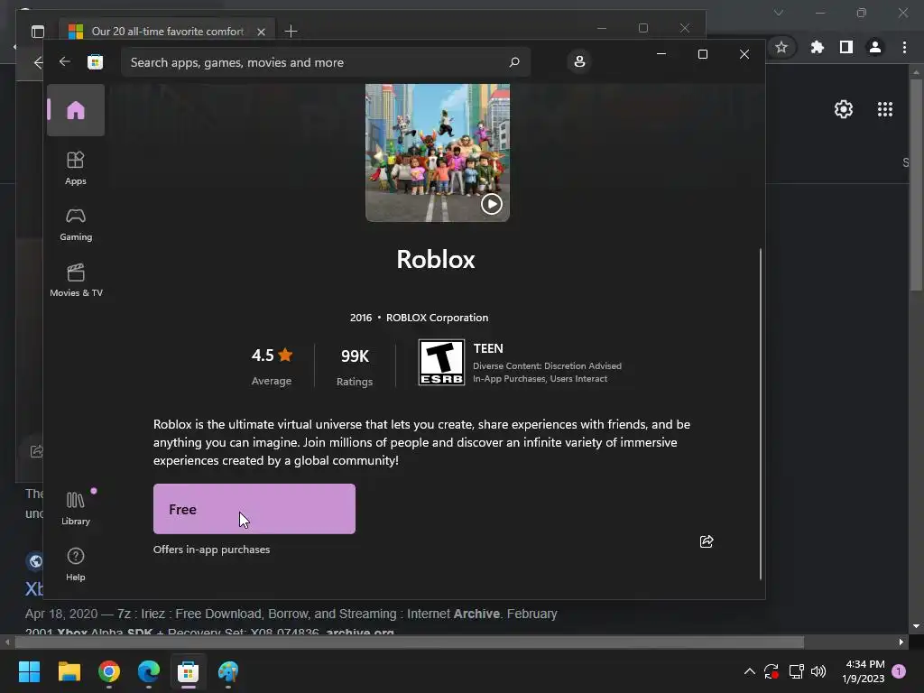Click the volume speaker tray icon

pos(818,671)
